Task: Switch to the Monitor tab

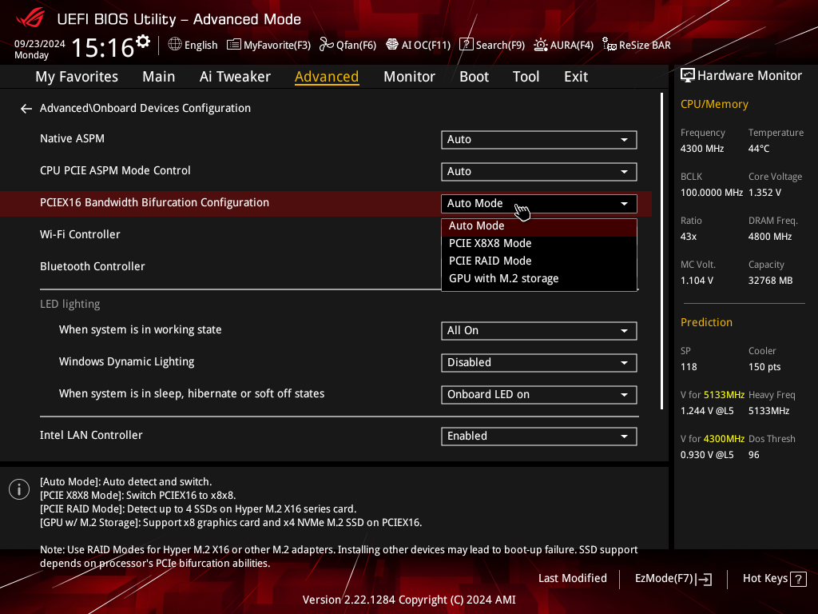Action: pos(409,77)
